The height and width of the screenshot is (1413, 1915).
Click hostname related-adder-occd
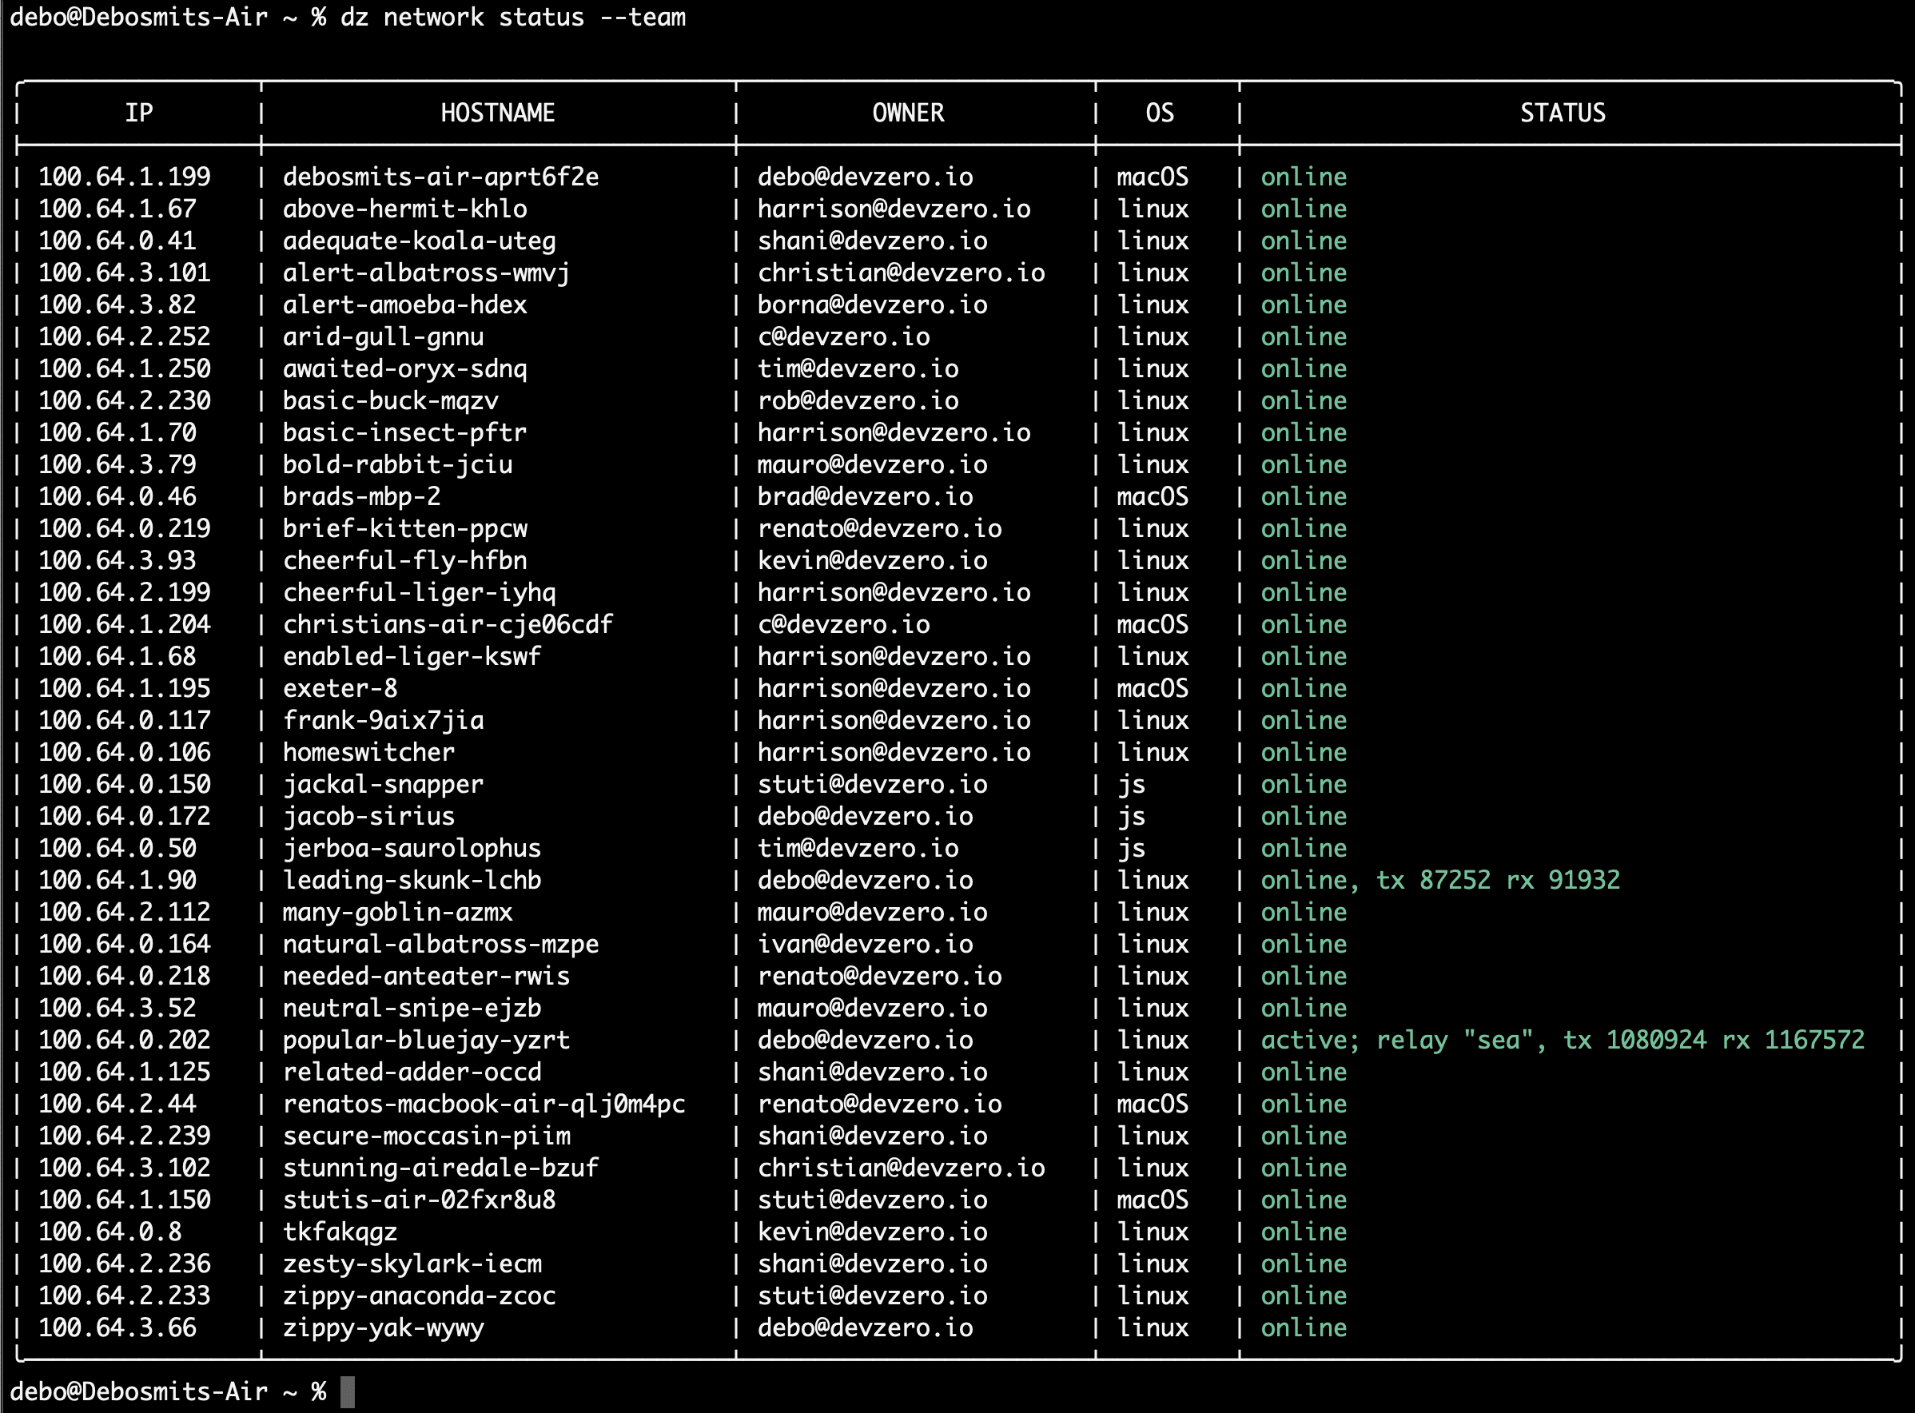coord(412,1072)
